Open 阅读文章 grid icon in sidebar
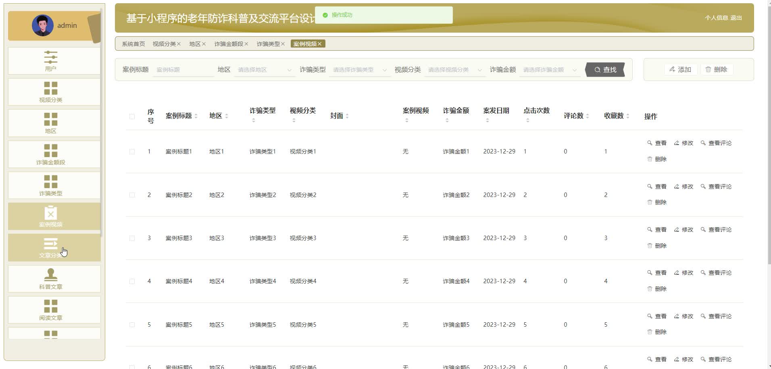771x369 pixels. 50,306
